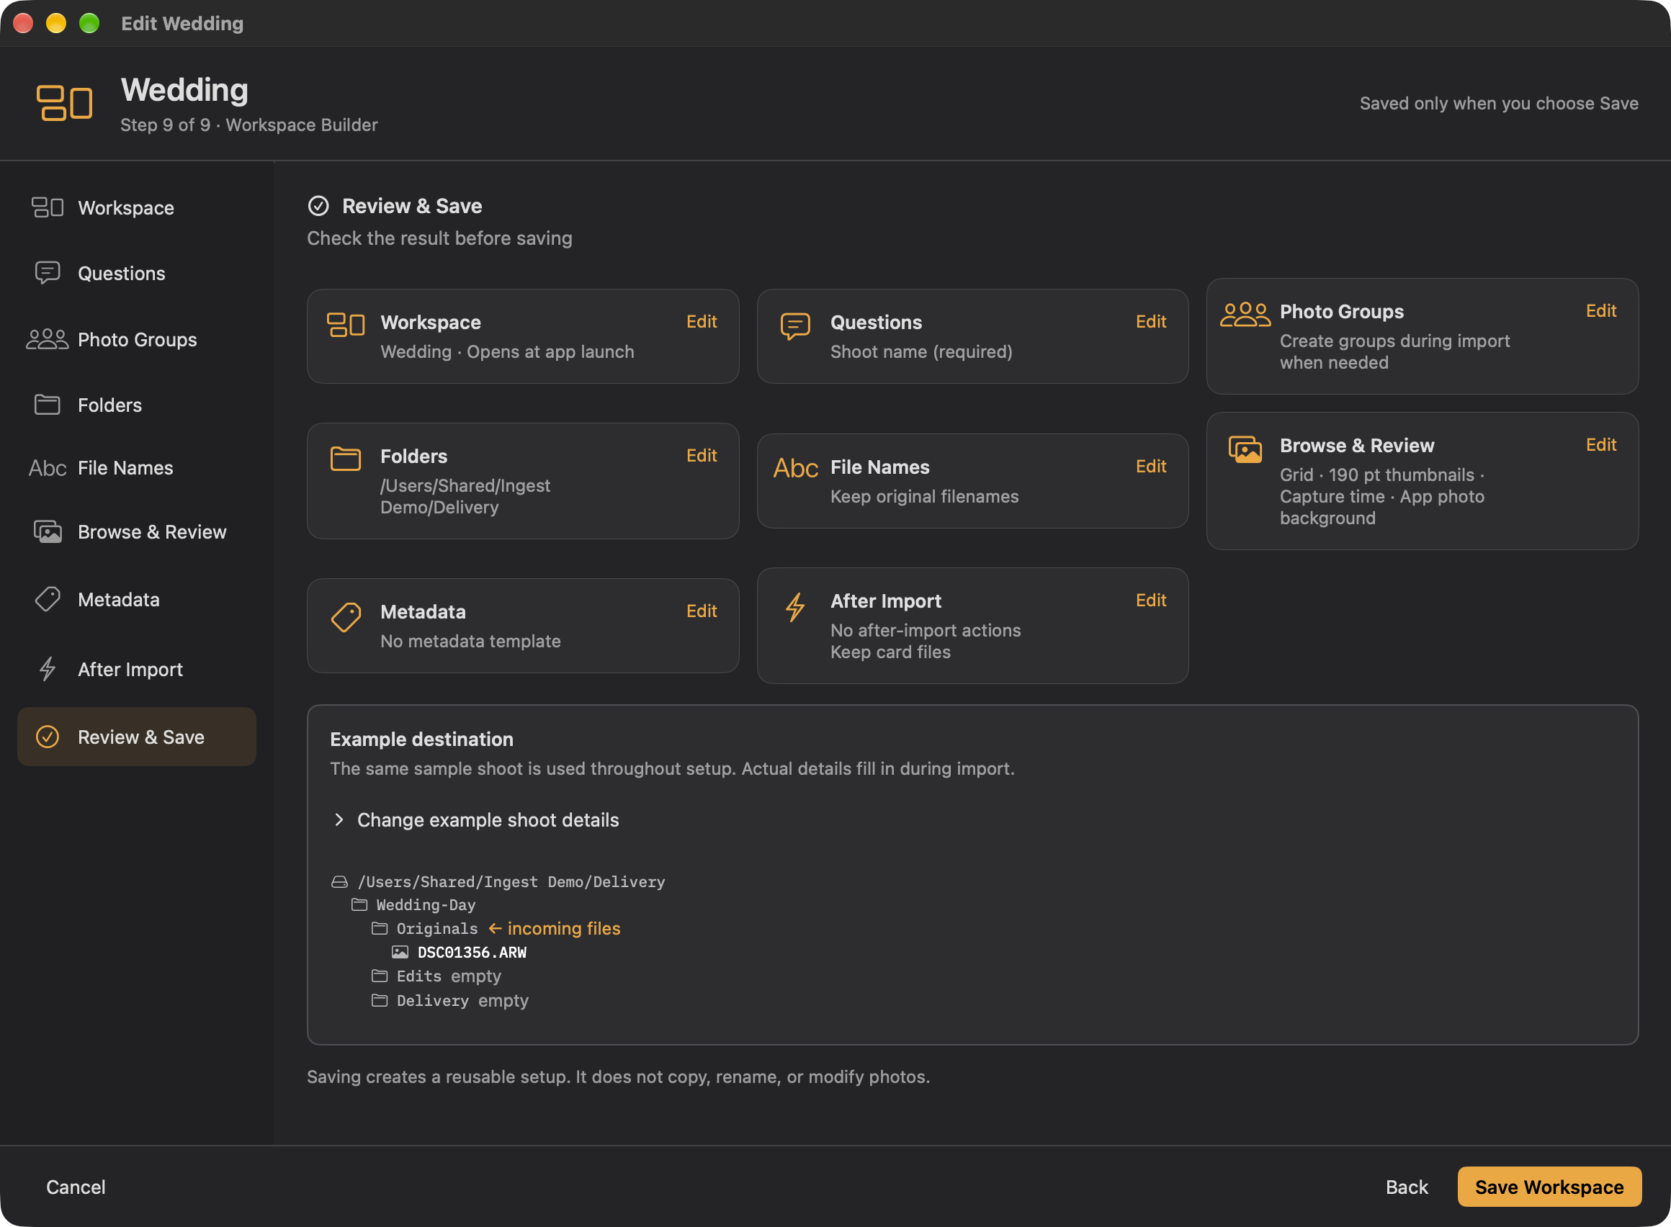The image size is (1671, 1227).
Task: Go to the Questions step label
Action: 122,274
